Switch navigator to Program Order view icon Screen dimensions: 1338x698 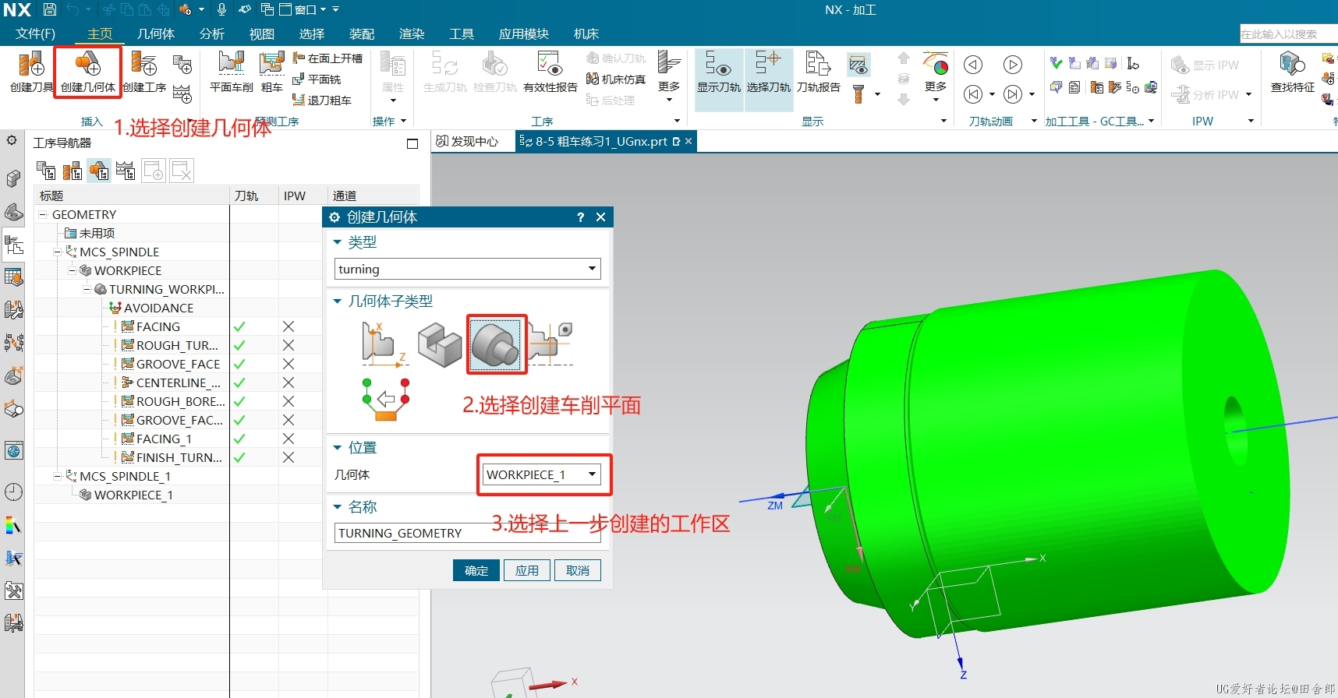tap(46, 171)
